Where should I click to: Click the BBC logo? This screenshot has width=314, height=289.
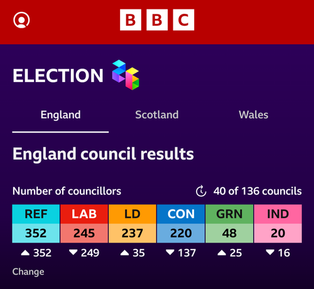coord(157,20)
